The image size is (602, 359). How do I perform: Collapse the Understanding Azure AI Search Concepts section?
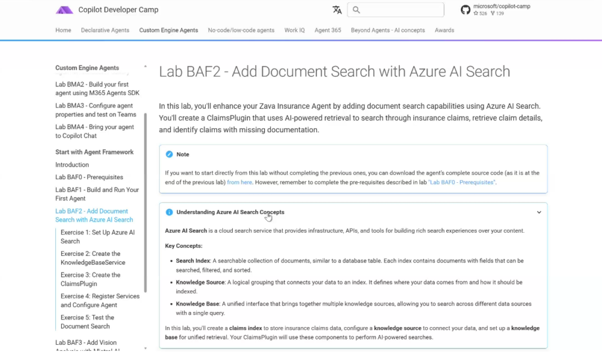coord(539,212)
